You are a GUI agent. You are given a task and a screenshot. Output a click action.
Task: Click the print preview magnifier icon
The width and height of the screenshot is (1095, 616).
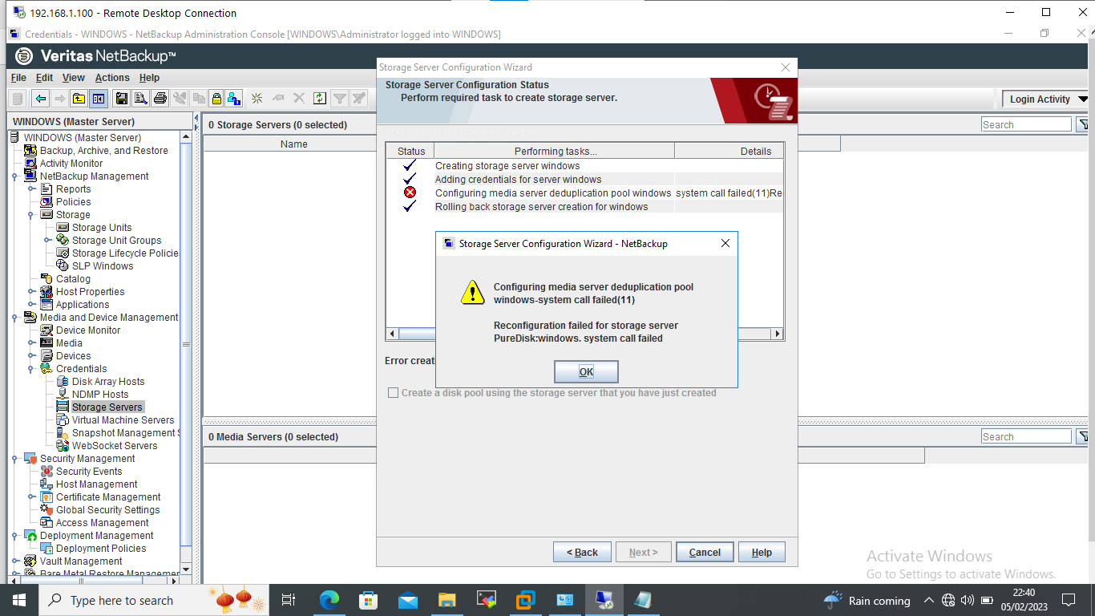coord(140,99)
